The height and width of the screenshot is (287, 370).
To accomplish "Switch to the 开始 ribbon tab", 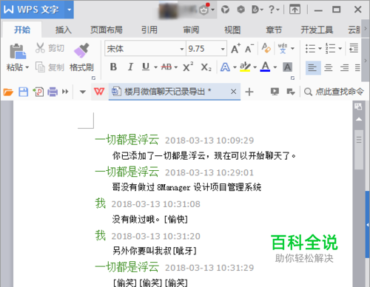I will tap(22, 30).
